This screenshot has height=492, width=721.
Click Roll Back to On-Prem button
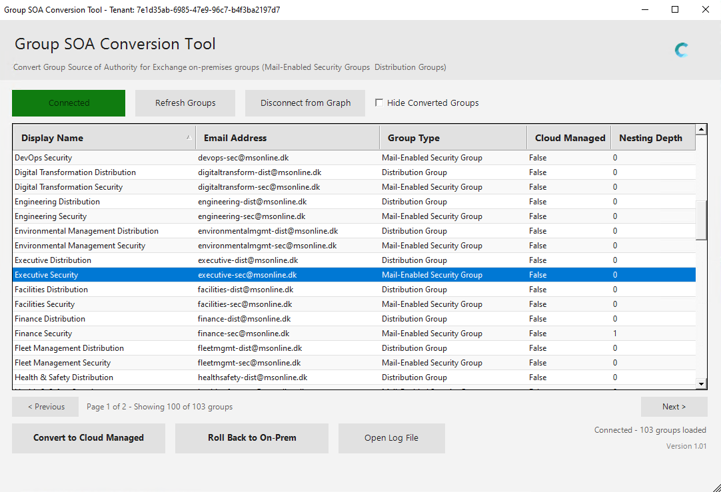point(252,438)
